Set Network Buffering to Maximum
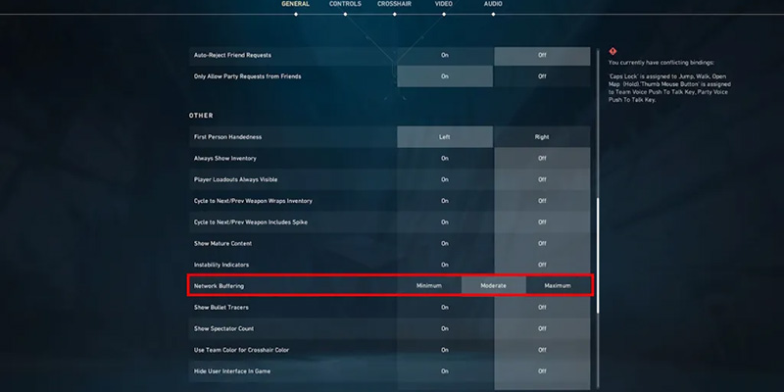Screen dimensions: 784x392 point(558,285)
